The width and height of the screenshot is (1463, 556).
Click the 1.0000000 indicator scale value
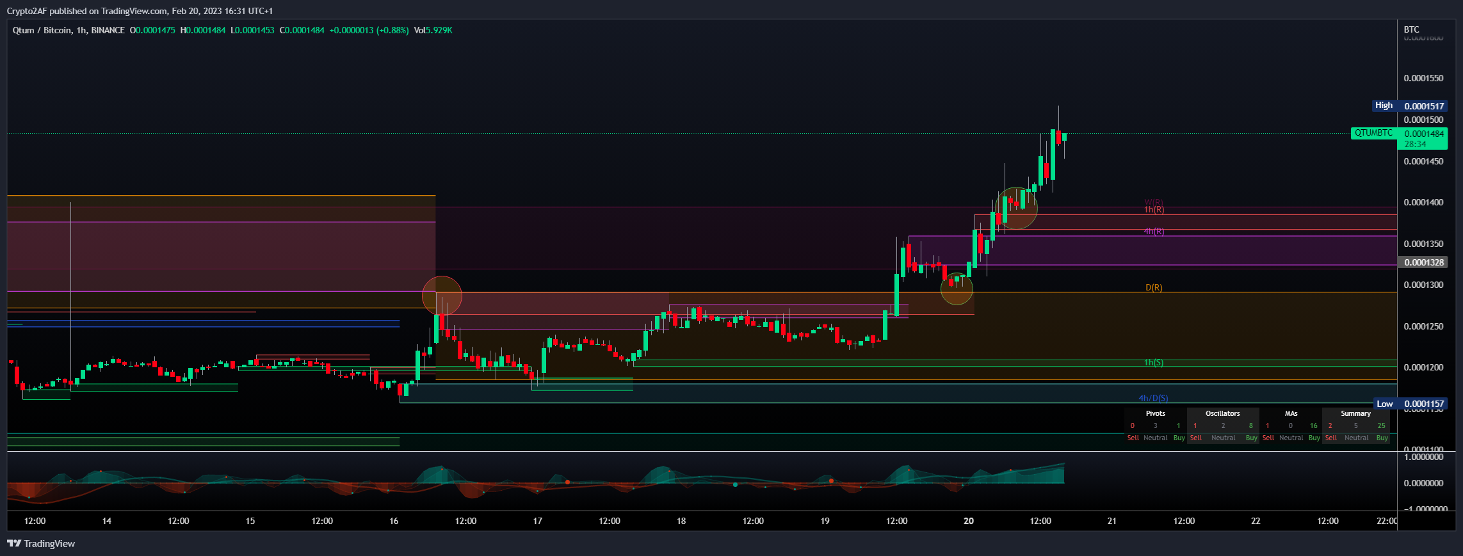[1423, 457]
